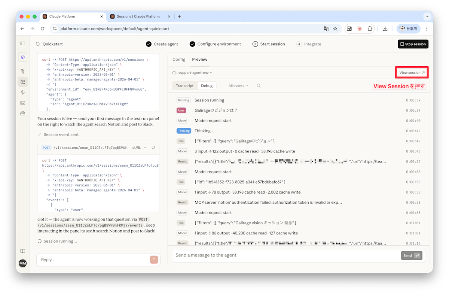Screen dimensions: 449x294
Task: Go to the Configure environment step
Action: point(215,44)
